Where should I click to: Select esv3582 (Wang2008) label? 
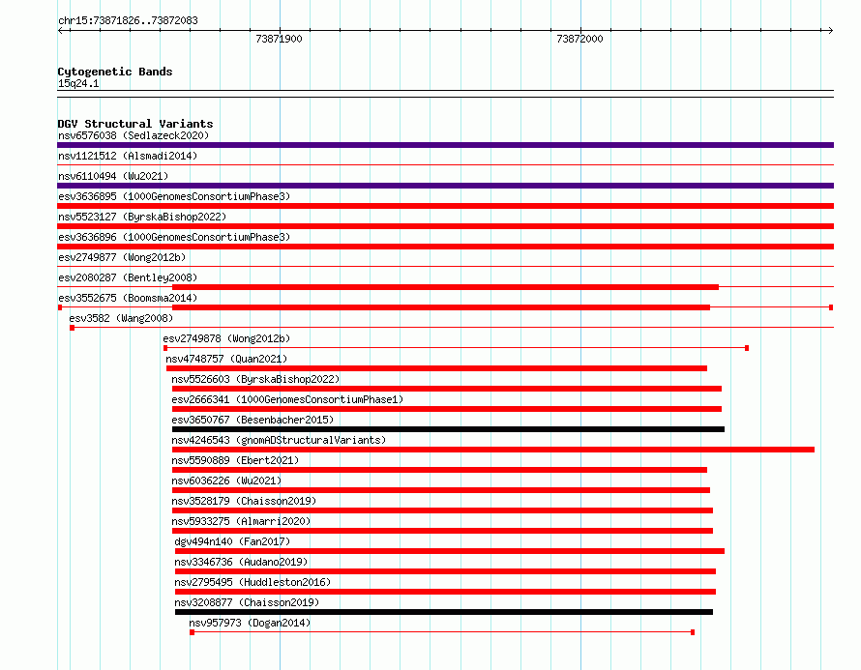point(121,318)
